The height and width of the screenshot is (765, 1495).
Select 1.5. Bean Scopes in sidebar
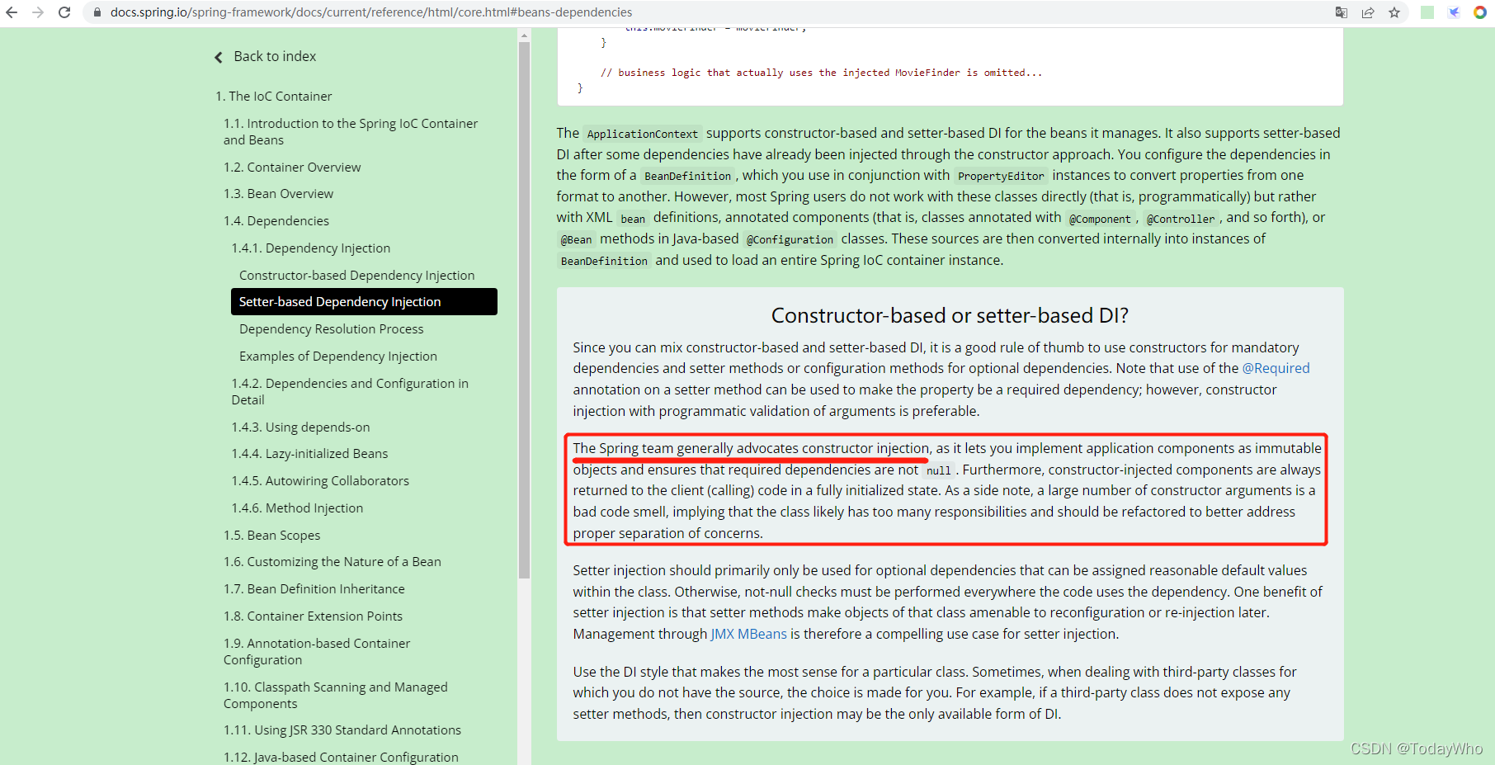(271, 536)
